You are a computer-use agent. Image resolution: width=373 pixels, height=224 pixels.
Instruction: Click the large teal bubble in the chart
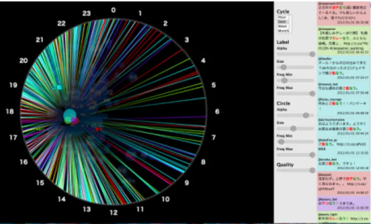(70, 115)
